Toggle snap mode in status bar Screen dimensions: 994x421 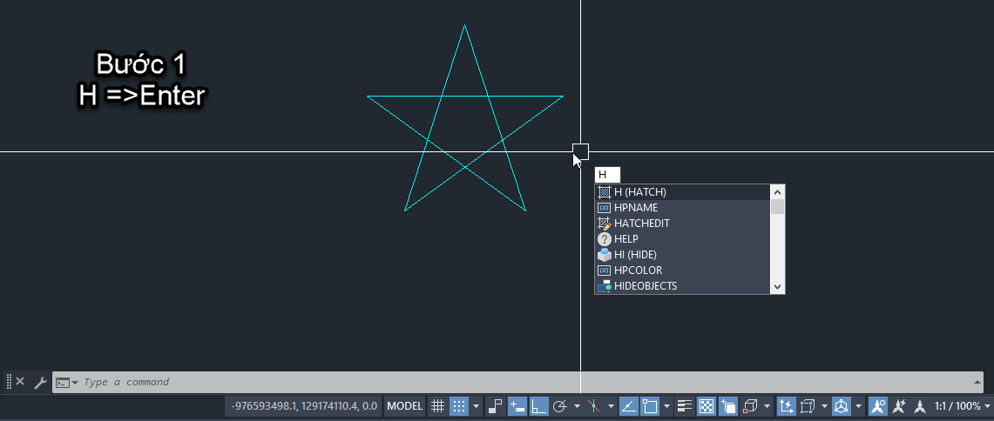tap(459, 406)
